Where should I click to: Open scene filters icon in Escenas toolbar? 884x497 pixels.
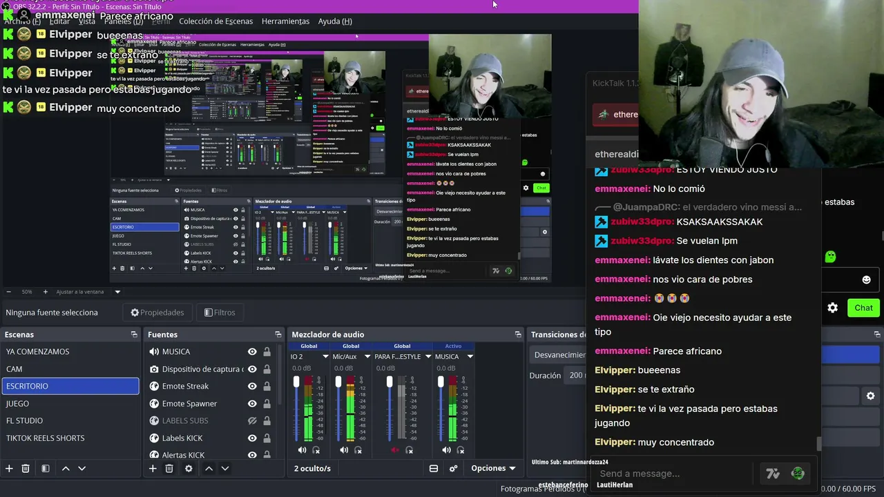pyautogui.click(x=45, y=469)
